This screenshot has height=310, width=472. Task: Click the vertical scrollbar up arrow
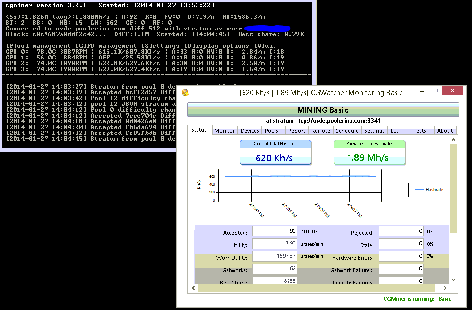453,140
